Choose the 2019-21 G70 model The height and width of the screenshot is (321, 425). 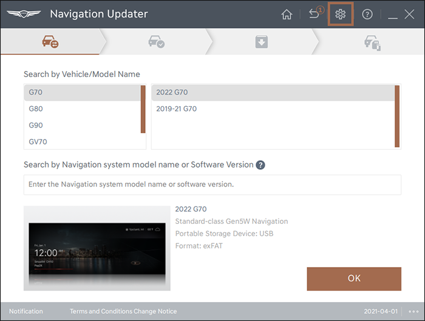click(273, 109)
